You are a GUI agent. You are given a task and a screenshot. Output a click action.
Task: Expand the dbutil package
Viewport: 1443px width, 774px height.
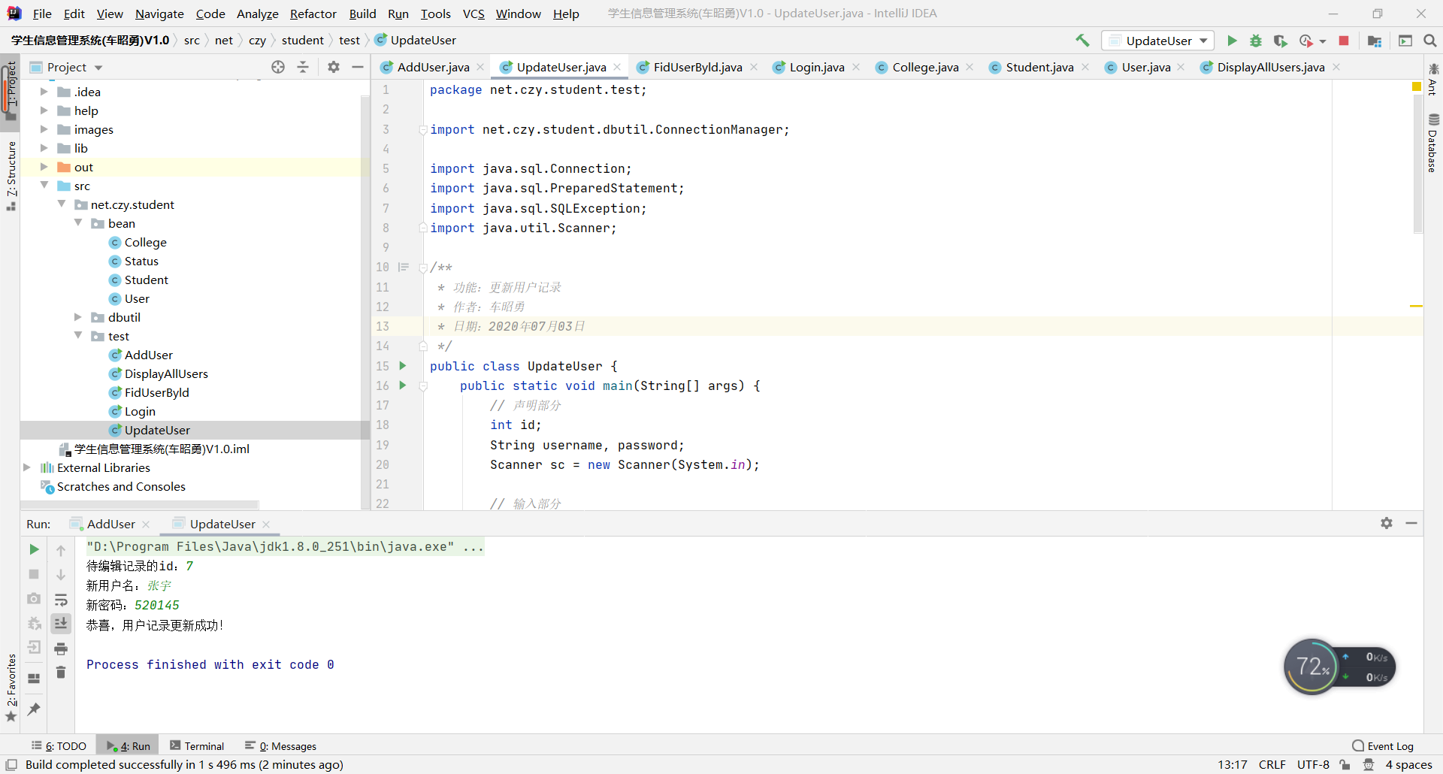click(x=78, y=317)
